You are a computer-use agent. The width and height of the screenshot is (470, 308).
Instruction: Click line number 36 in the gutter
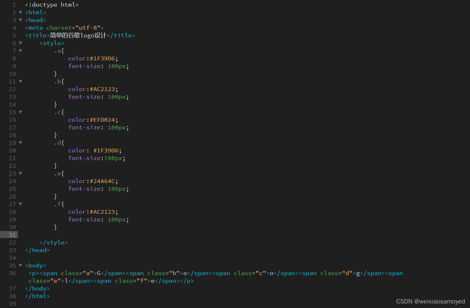click(x=12, y=273)
